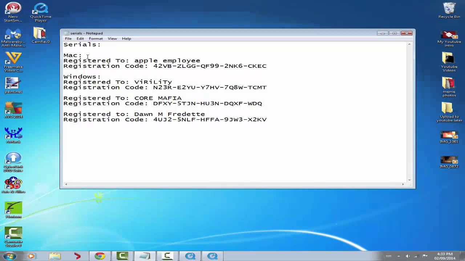Launch QuickTime Player from desktop
This screenshot has width=465, height=261.
(41, 12)
